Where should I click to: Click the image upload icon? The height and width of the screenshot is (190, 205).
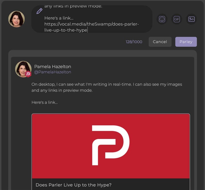pos(191,19)
